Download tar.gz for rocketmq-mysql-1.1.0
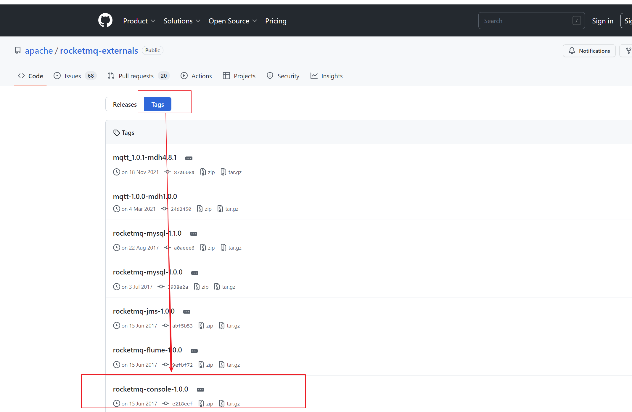 pos(231,248)
